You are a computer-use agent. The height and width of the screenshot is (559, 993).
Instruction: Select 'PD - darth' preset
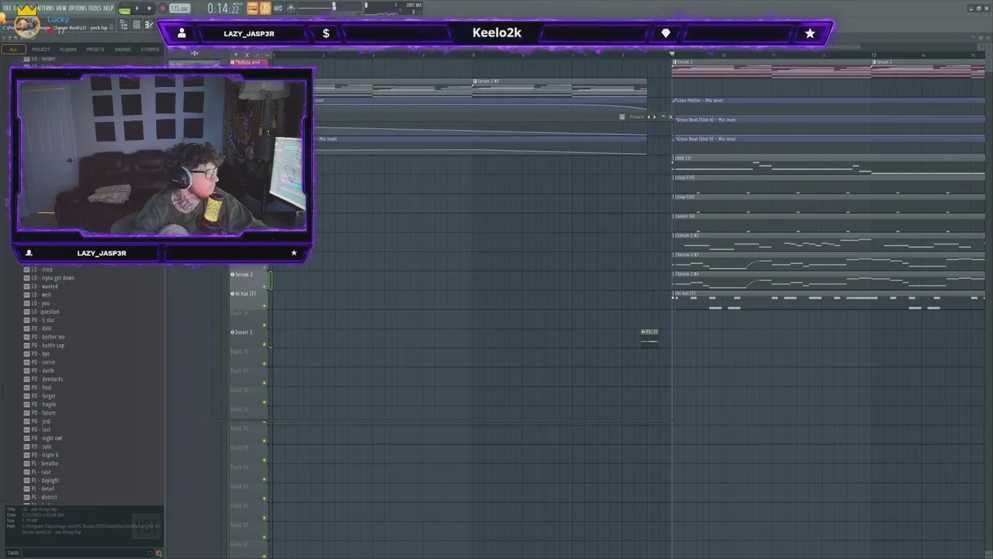click(x=43, y=371)
